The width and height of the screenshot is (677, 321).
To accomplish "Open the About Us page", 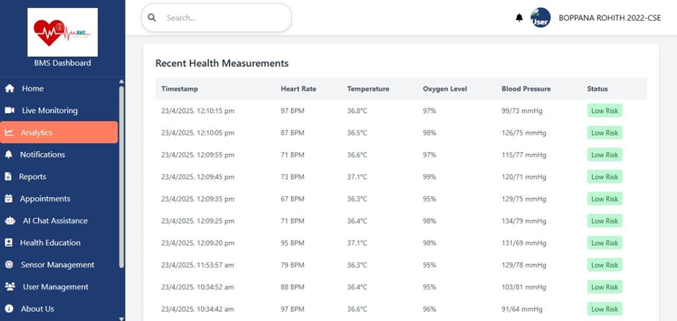I will click(x=59, y=309).
